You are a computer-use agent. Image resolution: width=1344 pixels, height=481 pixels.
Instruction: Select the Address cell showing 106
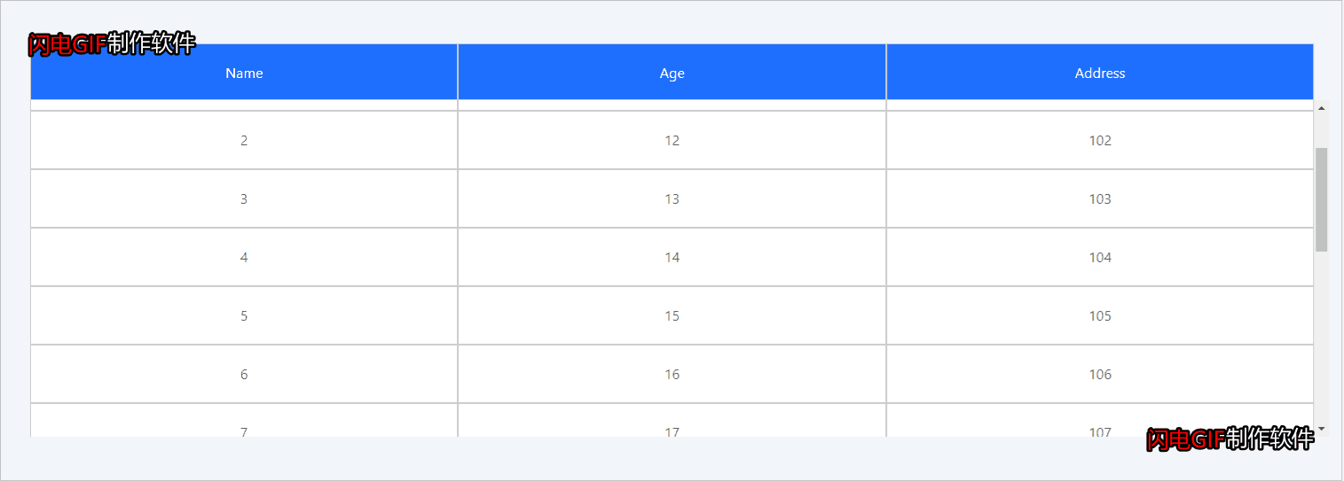click(1099, 374)
